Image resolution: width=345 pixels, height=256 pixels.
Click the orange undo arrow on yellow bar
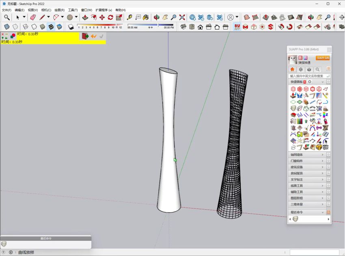tap(94, 36)
